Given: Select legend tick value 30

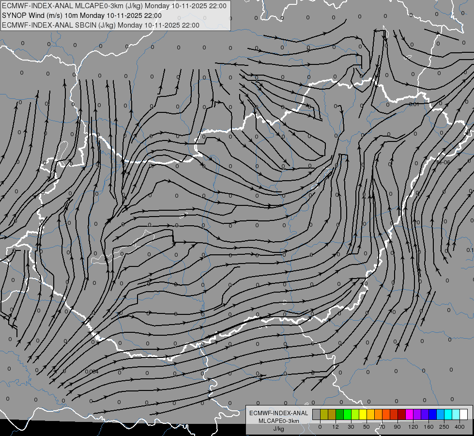Looking at the screenshot, I should click(351, 427).
